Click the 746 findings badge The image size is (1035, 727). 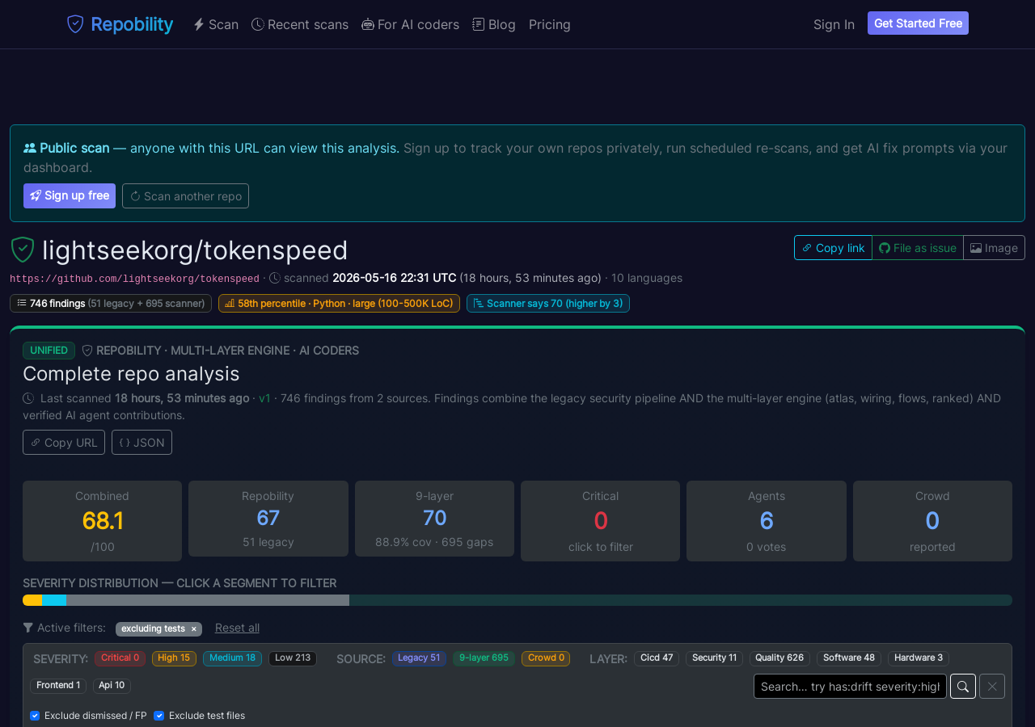point(111,303)
